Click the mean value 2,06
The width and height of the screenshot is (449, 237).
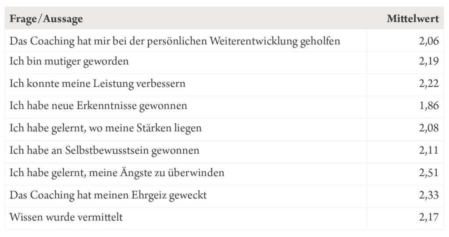[429, 41]
